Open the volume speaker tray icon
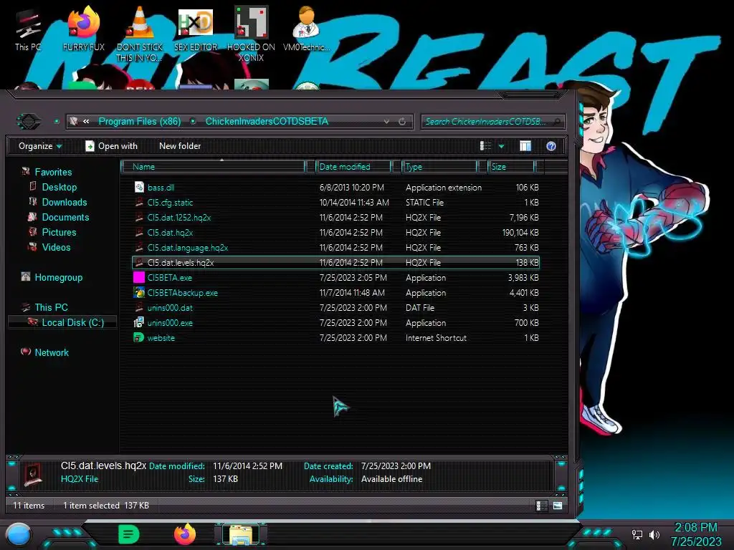The height and width of the screenshot is (550, 734). click(654, 534)
